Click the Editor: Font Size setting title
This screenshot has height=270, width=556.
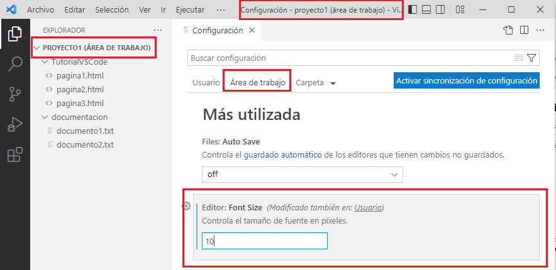point(232,208)
